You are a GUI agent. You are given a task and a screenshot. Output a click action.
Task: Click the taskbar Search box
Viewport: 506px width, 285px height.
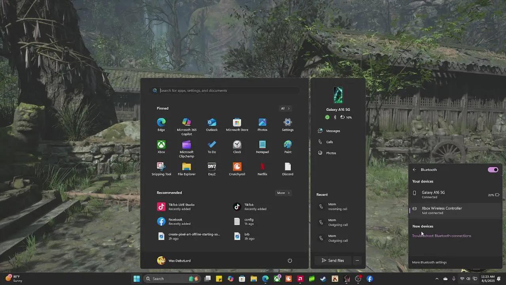[172, 279]
